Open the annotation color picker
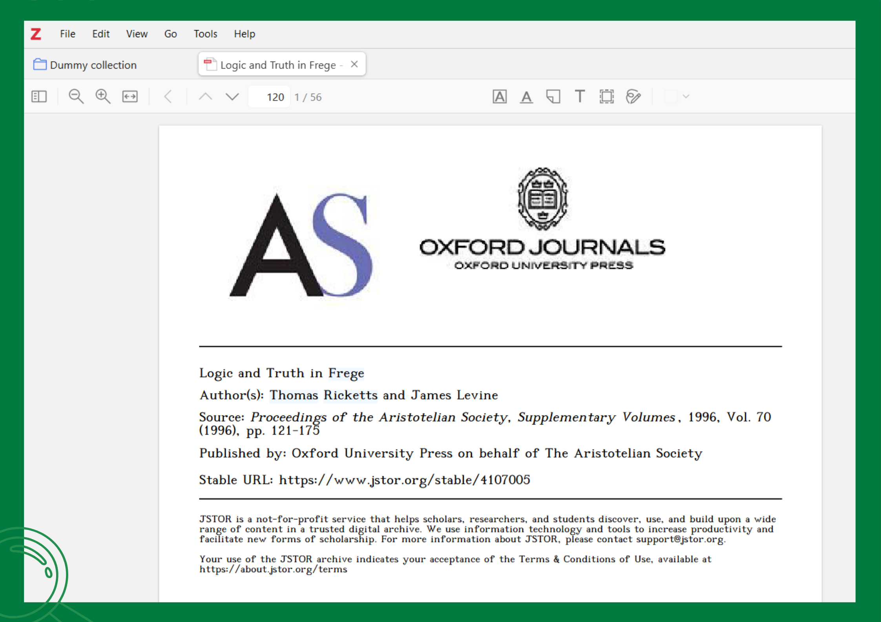 click(671, 97)
